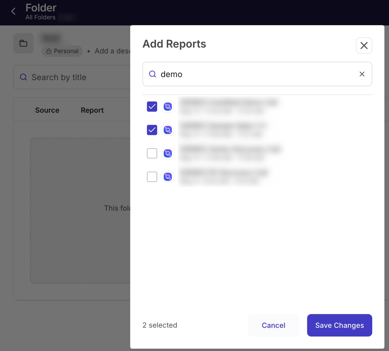Image resolution: width=389 pixels, height=351 pixels.
Task: Click the Source column header
Action: tap(47, 110)
